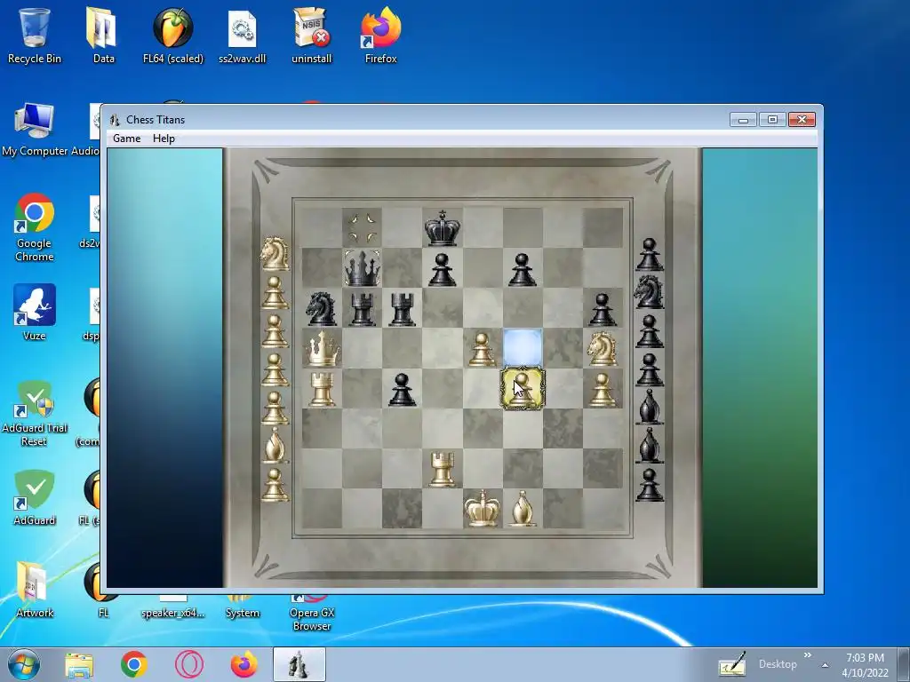Minimize the Chess Titans window
The width and height of the screenshot is (910, 682).
pos(743,120)
